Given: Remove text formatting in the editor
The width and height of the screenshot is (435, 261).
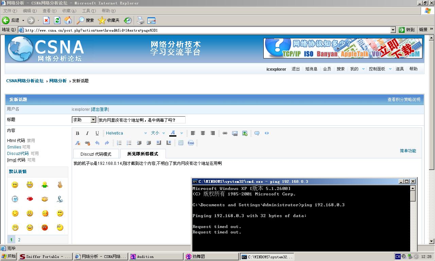Looking at the screenshot, I should pyautogui.click(x=77, y=143).
